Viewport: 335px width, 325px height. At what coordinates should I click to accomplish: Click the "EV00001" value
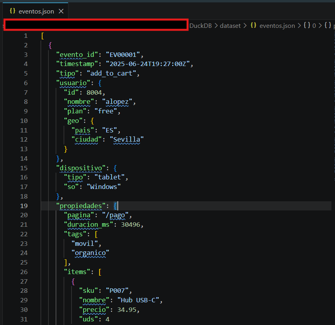(x=123, y=55)
